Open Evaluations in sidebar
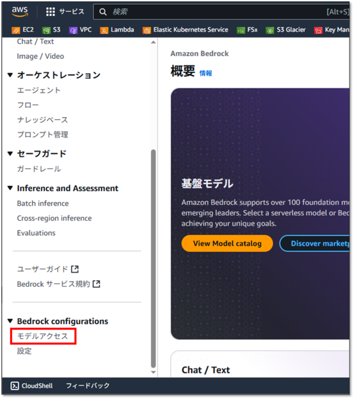354x399 pixels. (36, 233)
